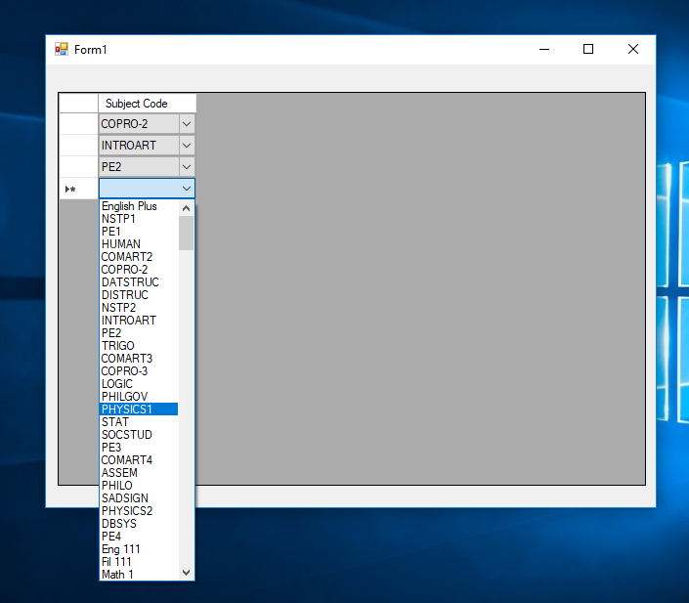Choose TRIGO from the subject list
This screenshot has height=603, width=689.
(x=139, y=346)
